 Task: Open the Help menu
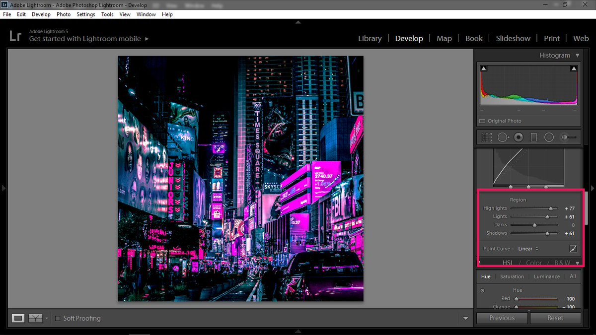click(x=167, y=14)
